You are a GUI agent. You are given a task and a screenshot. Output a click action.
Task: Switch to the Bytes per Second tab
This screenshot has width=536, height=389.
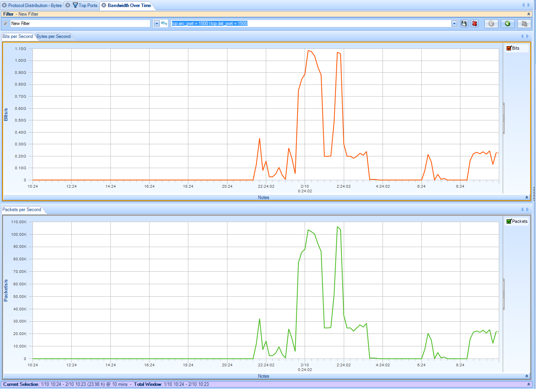point(54,36)
